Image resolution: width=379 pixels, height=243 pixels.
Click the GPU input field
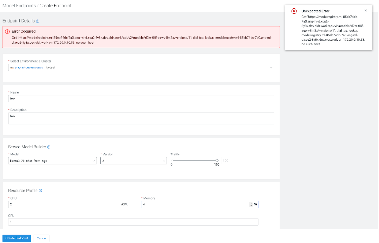coord(133,222)
